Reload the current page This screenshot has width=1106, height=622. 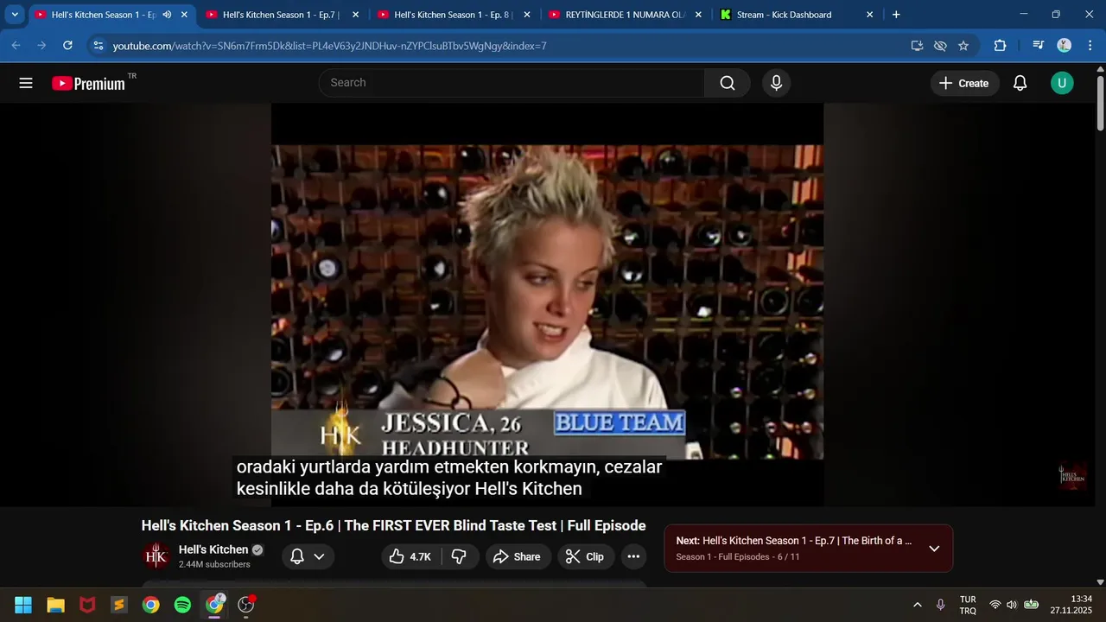tap(67, 46)
